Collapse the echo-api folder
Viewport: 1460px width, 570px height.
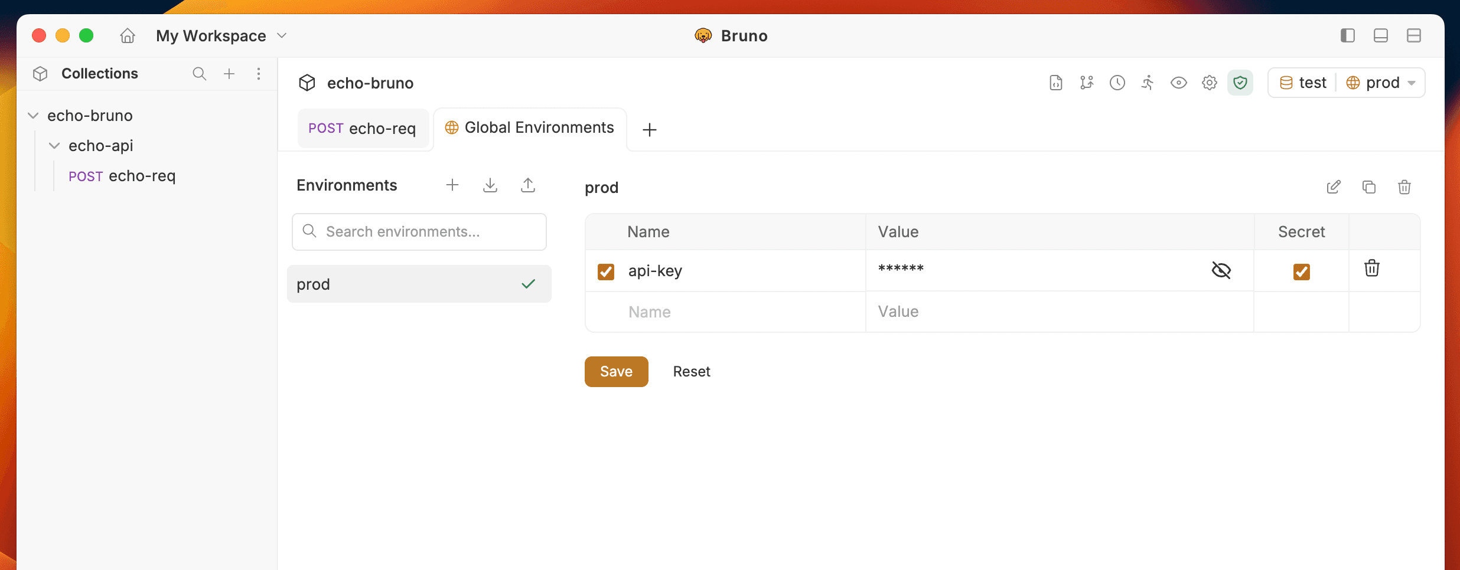(x=54, y=145)
